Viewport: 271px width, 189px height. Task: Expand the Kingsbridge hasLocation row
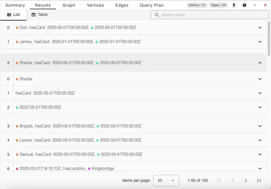tap(260, 168)
